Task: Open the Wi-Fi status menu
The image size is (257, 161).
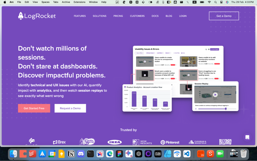Action: click(209, 2)
